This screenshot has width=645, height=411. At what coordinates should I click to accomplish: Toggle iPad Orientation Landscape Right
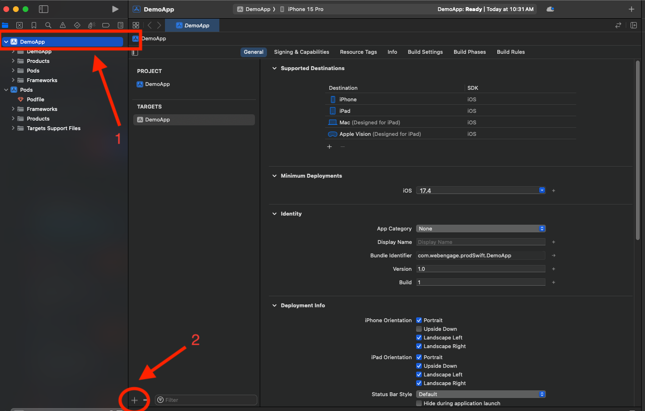419,383
